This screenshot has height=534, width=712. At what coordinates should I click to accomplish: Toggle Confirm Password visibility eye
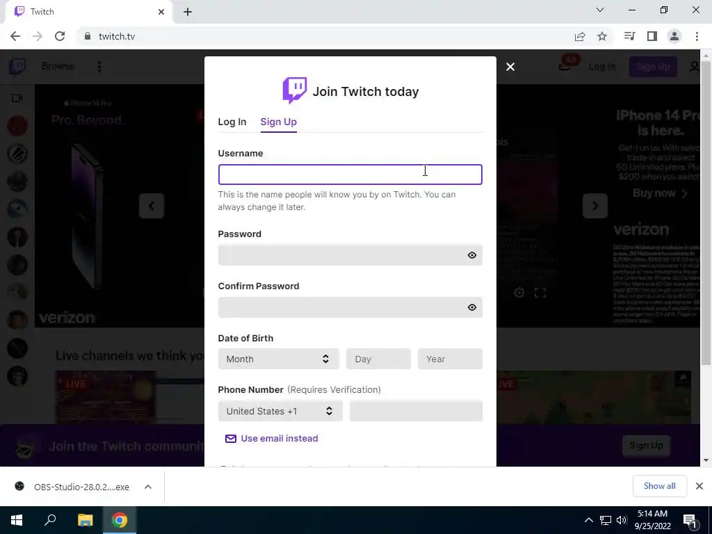pos(472,307)
